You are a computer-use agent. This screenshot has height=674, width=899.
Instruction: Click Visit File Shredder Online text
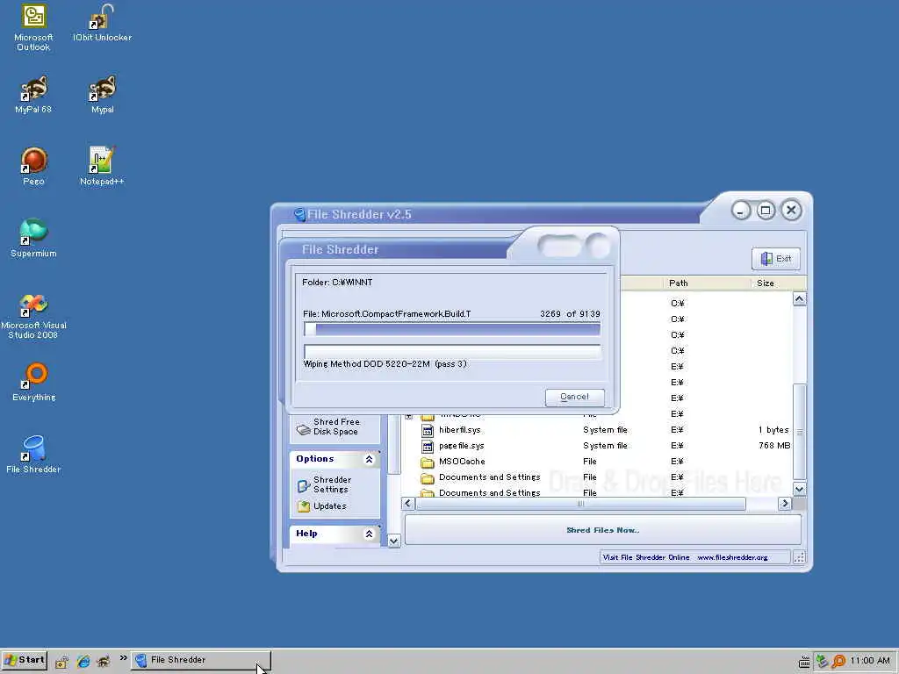646,557
